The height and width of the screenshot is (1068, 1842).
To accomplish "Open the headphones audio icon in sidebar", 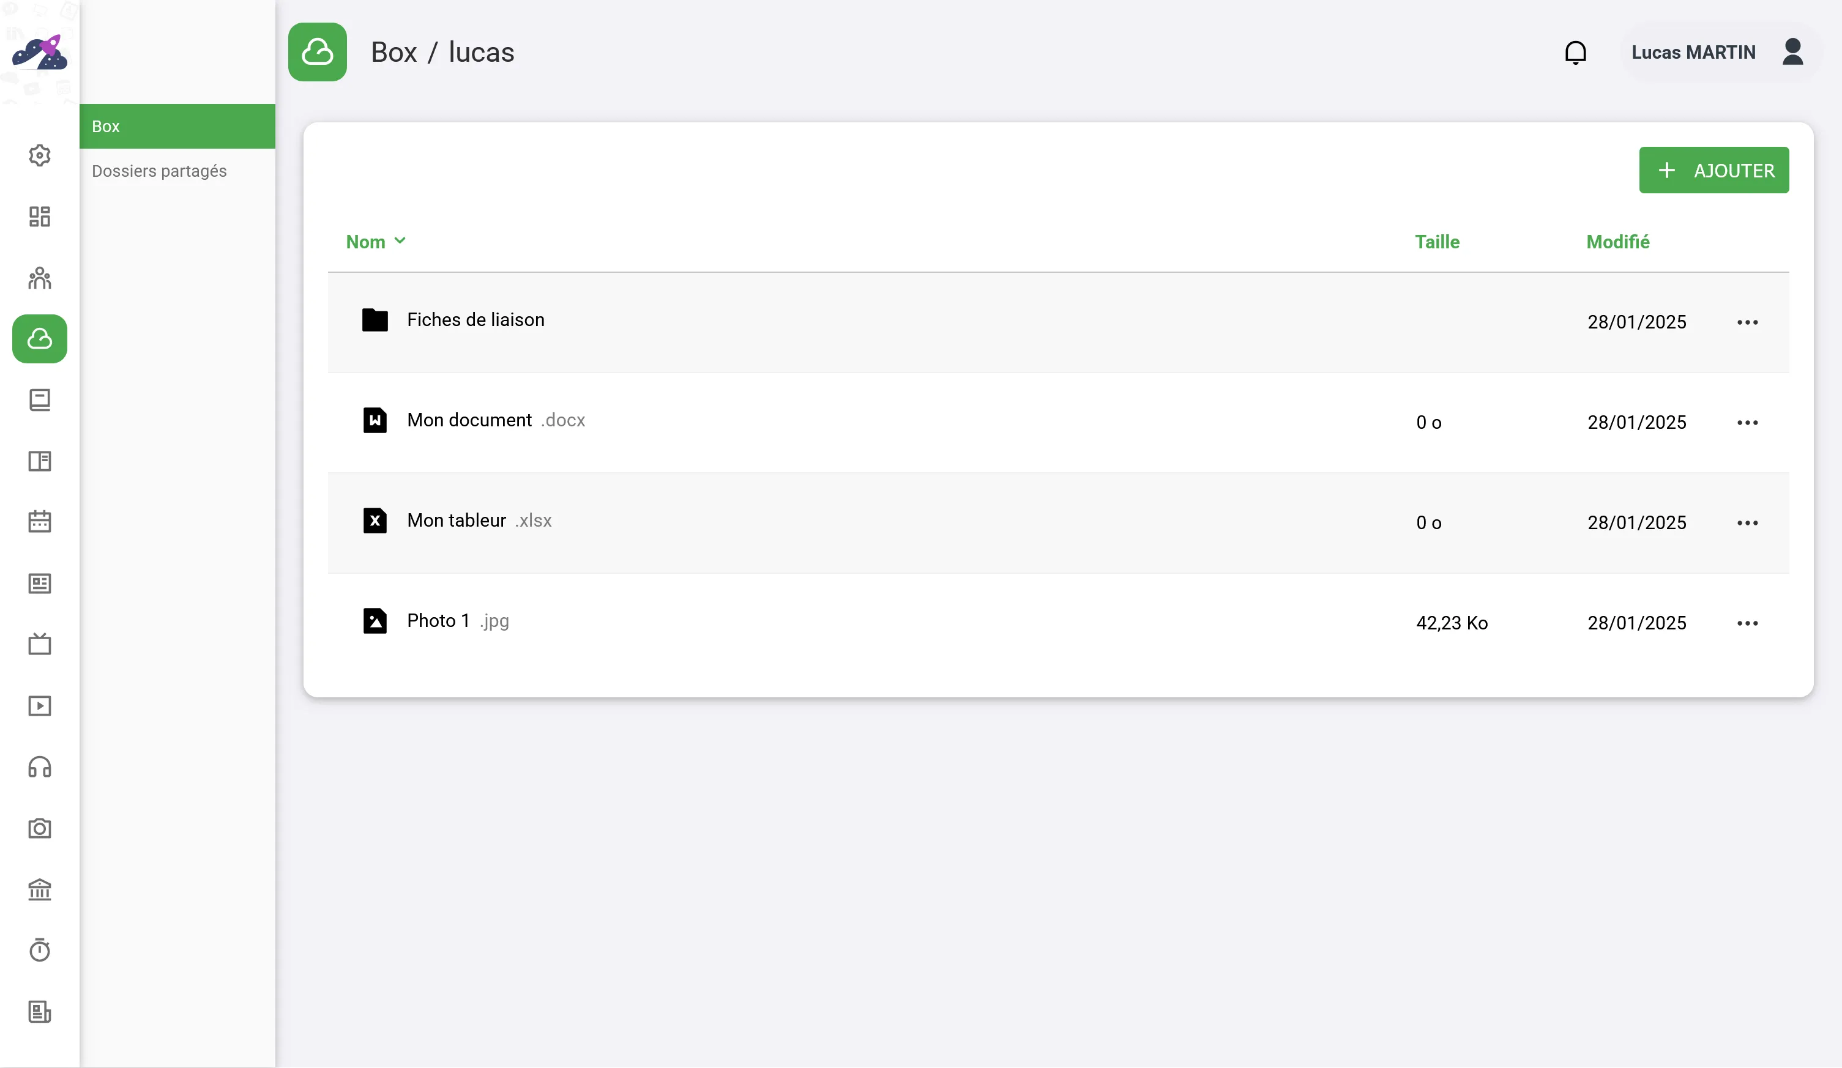I will (x=39, y=767).
